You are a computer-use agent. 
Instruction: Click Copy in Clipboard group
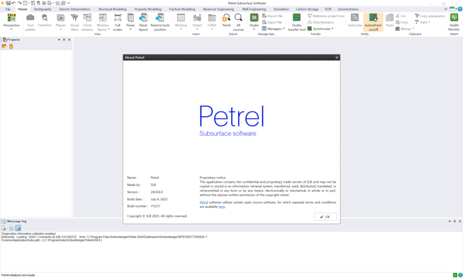402,22
